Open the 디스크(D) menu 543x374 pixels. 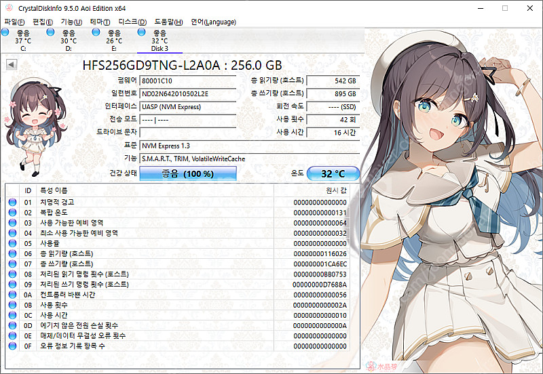coord(132,22)
